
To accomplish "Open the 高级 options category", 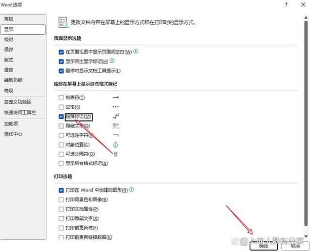I will tap(23, 90).
